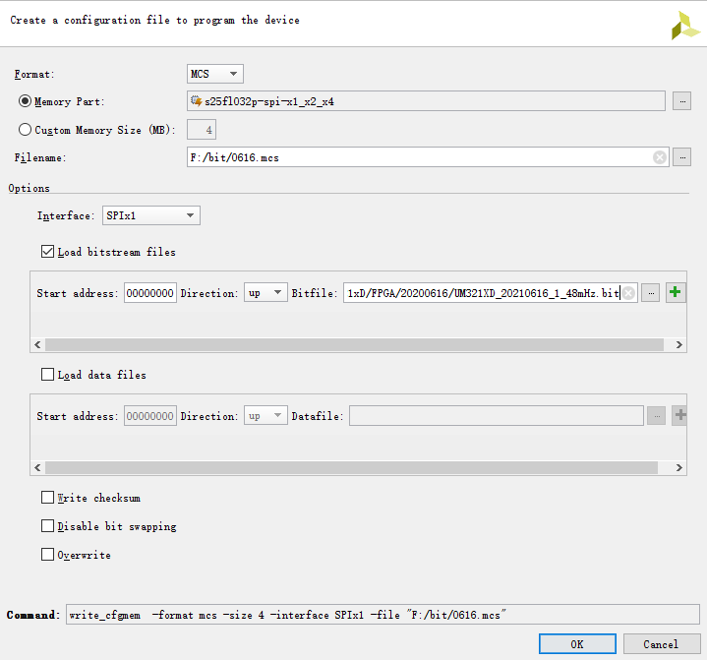Click the Filename input field
Screen dimensions: 707x660
click(428, 157)
